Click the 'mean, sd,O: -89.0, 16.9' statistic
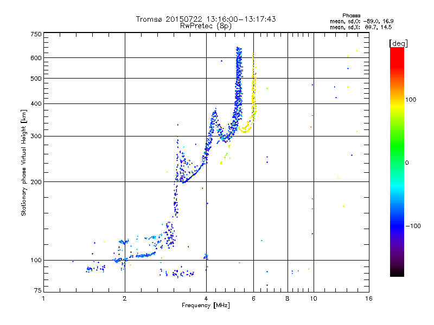Screen dimensions: 434x325 click(x=361, y=21)
